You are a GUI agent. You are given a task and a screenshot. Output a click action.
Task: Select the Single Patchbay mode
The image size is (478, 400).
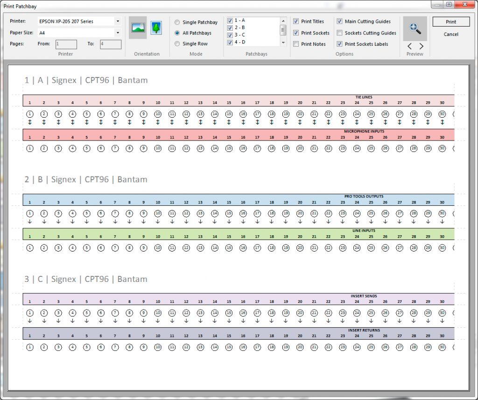[x=177, y=22]
